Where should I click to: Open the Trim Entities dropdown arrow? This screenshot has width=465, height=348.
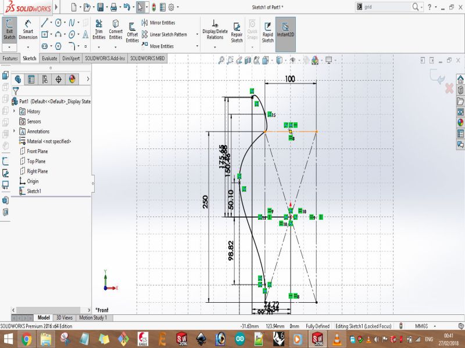point(99,47)
